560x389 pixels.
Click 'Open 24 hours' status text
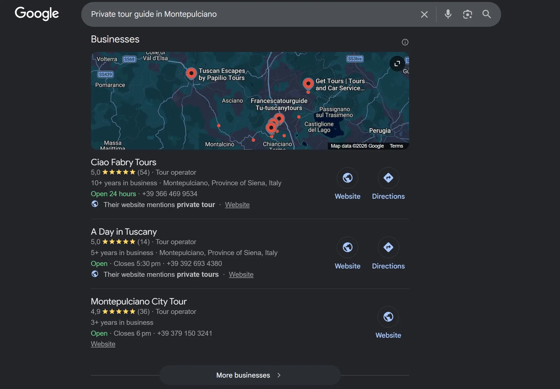(113, 194)
